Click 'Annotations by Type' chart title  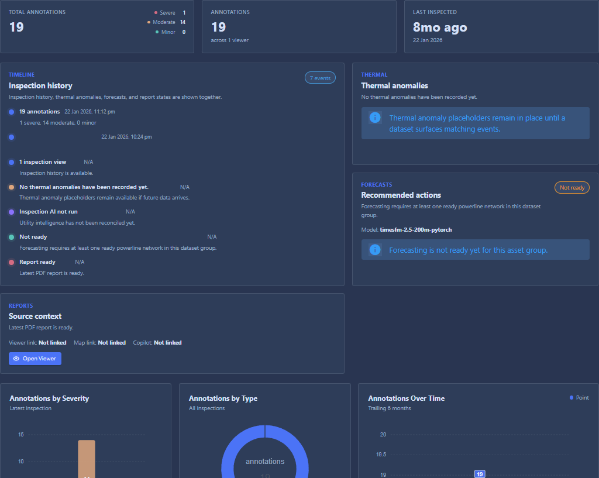pos(223,398)
